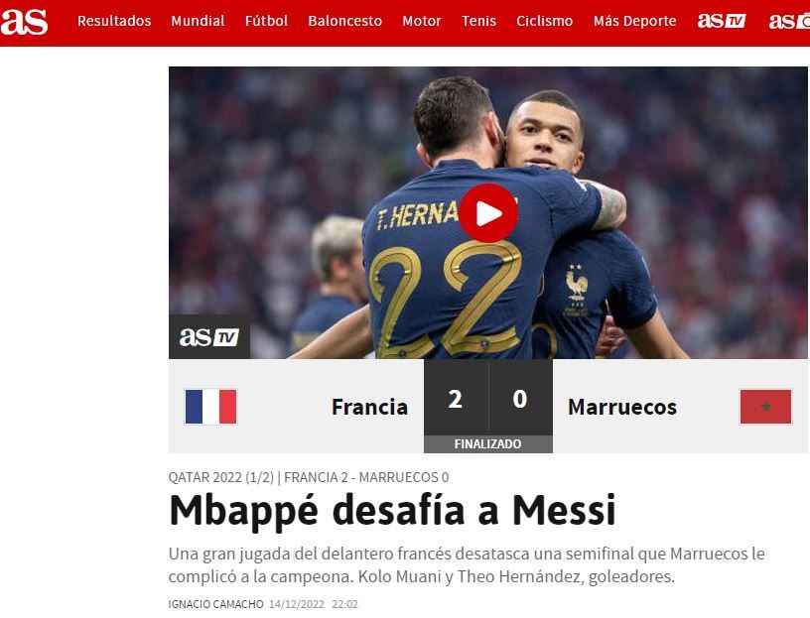The height and width of the screenshot is (618, 810).
Task: Click the AS logo in header
Action: pos(24,21)
